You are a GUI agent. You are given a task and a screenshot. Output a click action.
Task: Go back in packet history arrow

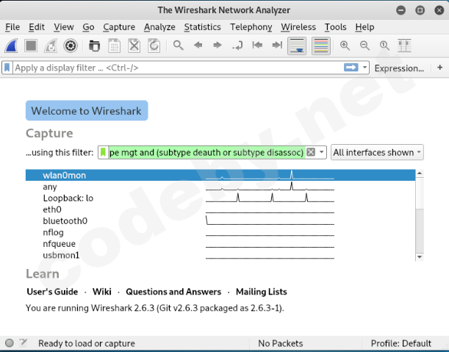point(198,45)
